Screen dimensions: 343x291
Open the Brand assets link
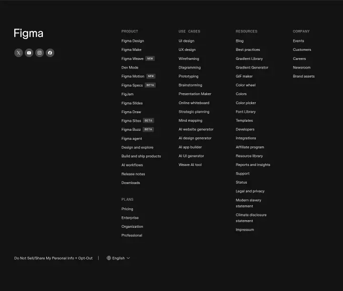coord(303,76)
